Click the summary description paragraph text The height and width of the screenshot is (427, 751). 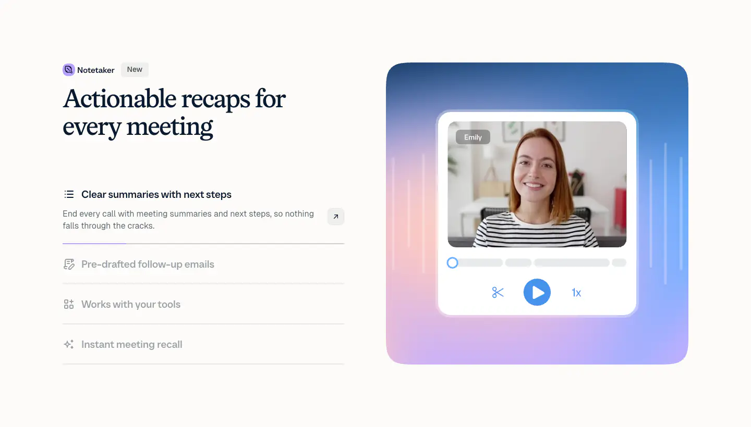(188, 220)
